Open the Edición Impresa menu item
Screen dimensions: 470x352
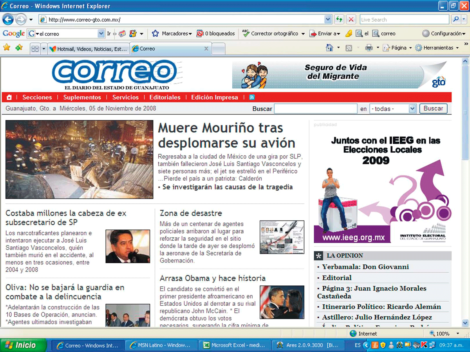(x=214, y=97)
